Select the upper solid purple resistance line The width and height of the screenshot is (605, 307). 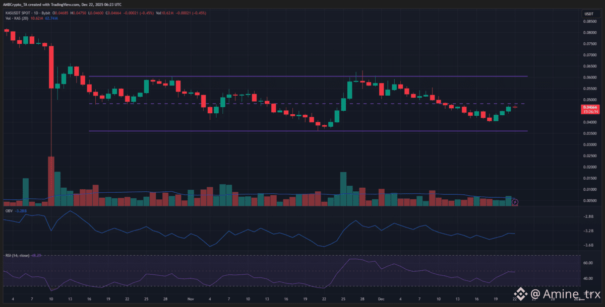pos(308,76)
